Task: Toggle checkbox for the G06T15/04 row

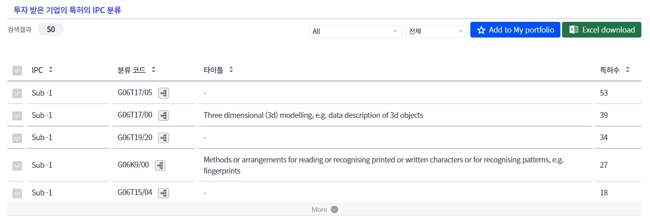Action: (17, 193)
